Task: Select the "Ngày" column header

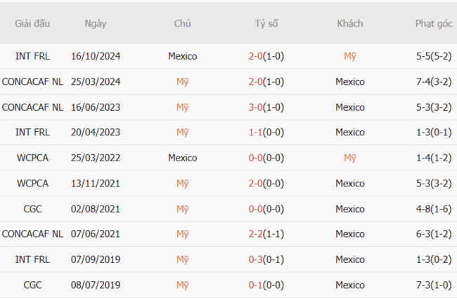Action: (96, 23)
